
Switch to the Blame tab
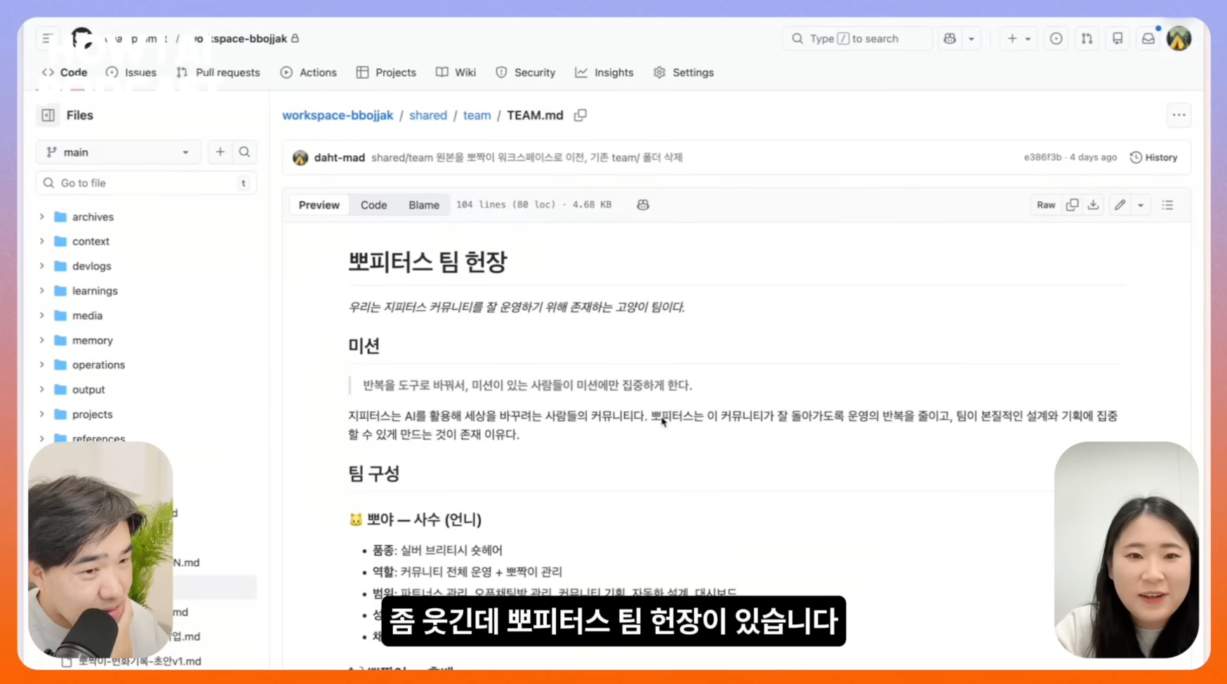(423, 204)
